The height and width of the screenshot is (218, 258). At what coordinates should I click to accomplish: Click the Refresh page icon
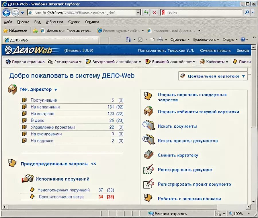pos(146,13)
